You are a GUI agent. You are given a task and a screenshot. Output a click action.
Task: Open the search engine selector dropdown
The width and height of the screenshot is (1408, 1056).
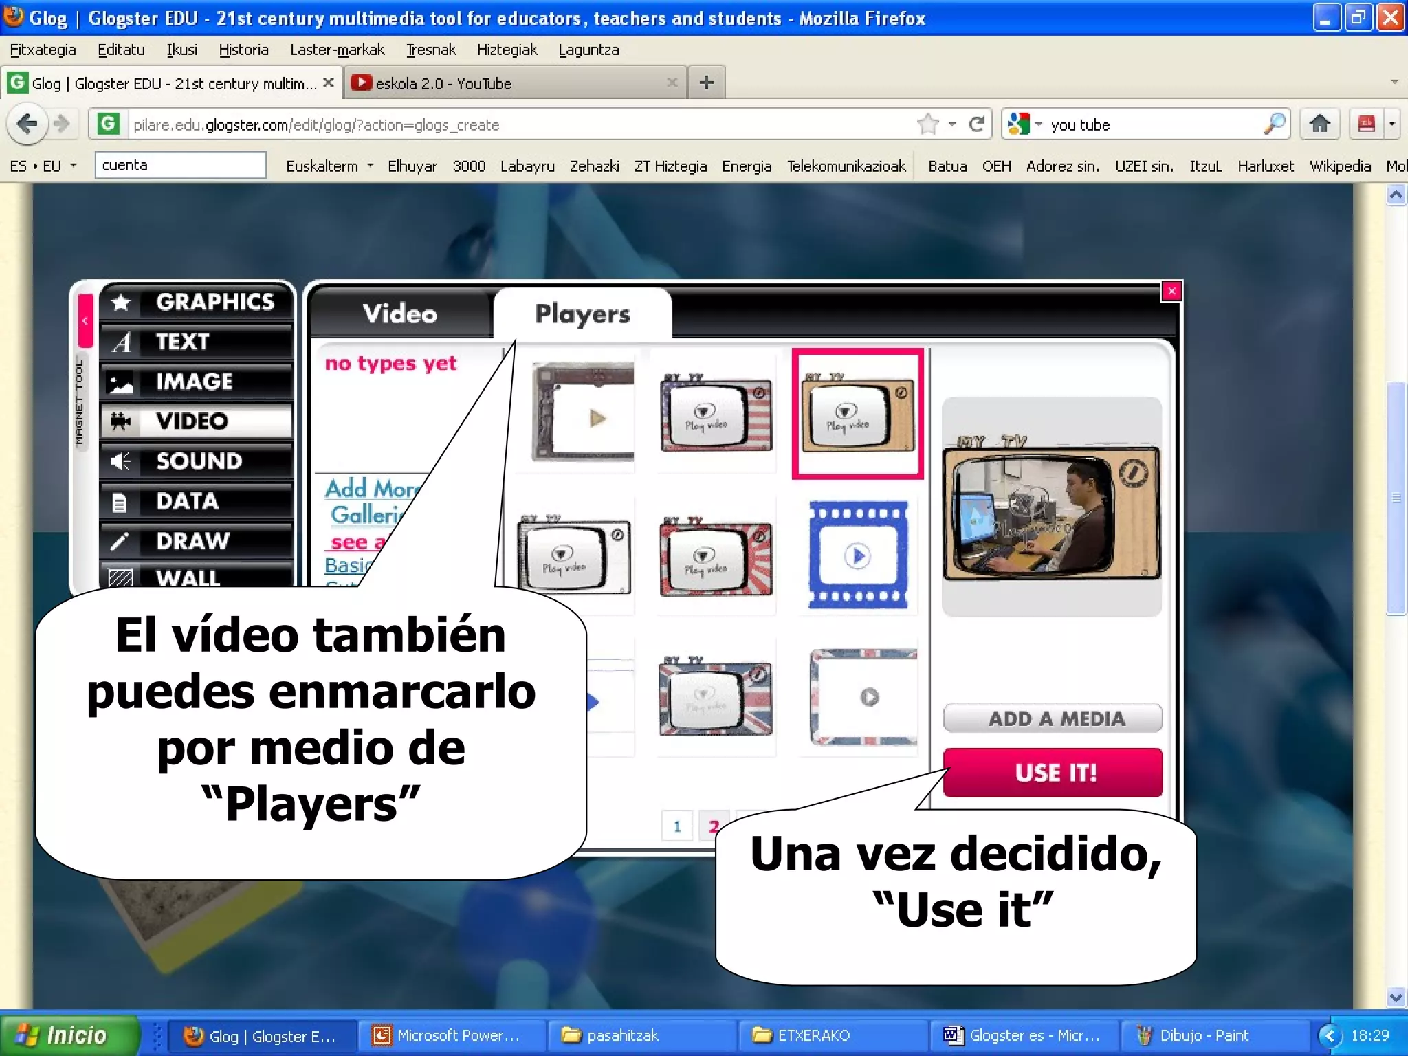click(x=1024, y=124)
